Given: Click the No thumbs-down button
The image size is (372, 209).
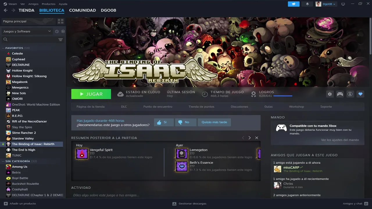Looking at the screenshot, I should [x=186, y=122].
